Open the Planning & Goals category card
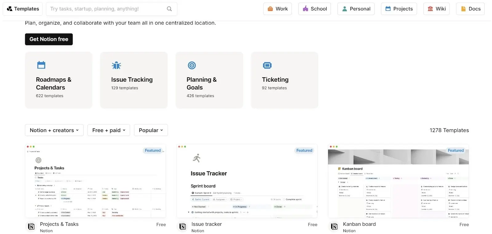492x234 pixels. pyautogui.click(x=209, y=80)
